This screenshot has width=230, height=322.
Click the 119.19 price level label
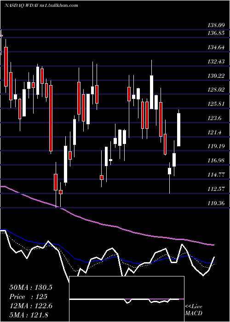(216, 146)
